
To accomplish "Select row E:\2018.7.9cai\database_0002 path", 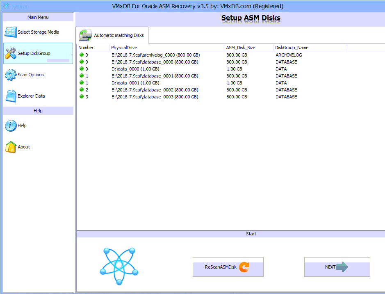I will click(x=155, y=90).
